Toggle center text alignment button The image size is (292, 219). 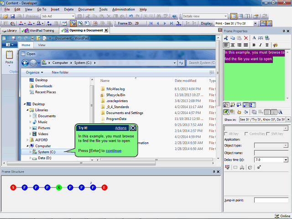(233, 45)
